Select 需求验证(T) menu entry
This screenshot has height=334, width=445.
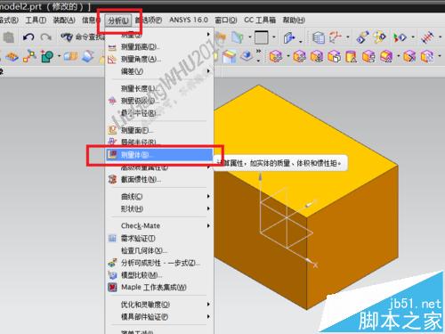(x=159, y=238)
